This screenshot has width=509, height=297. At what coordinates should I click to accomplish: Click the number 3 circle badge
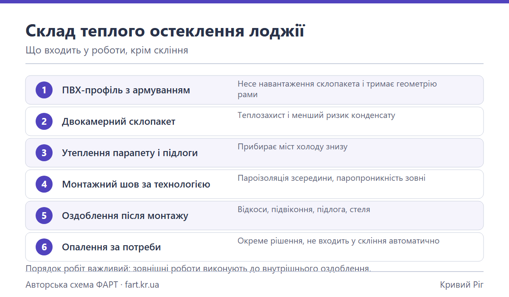tap(44, 153)
